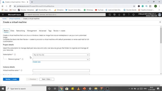The image size is (162, 91).
Task: Open the Directory + subscription filter icon
Action: (x=114, y=15)
